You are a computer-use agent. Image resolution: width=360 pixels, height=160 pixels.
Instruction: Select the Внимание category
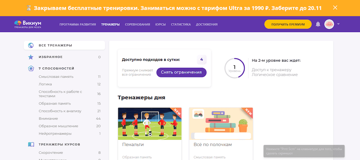point(48,118)
